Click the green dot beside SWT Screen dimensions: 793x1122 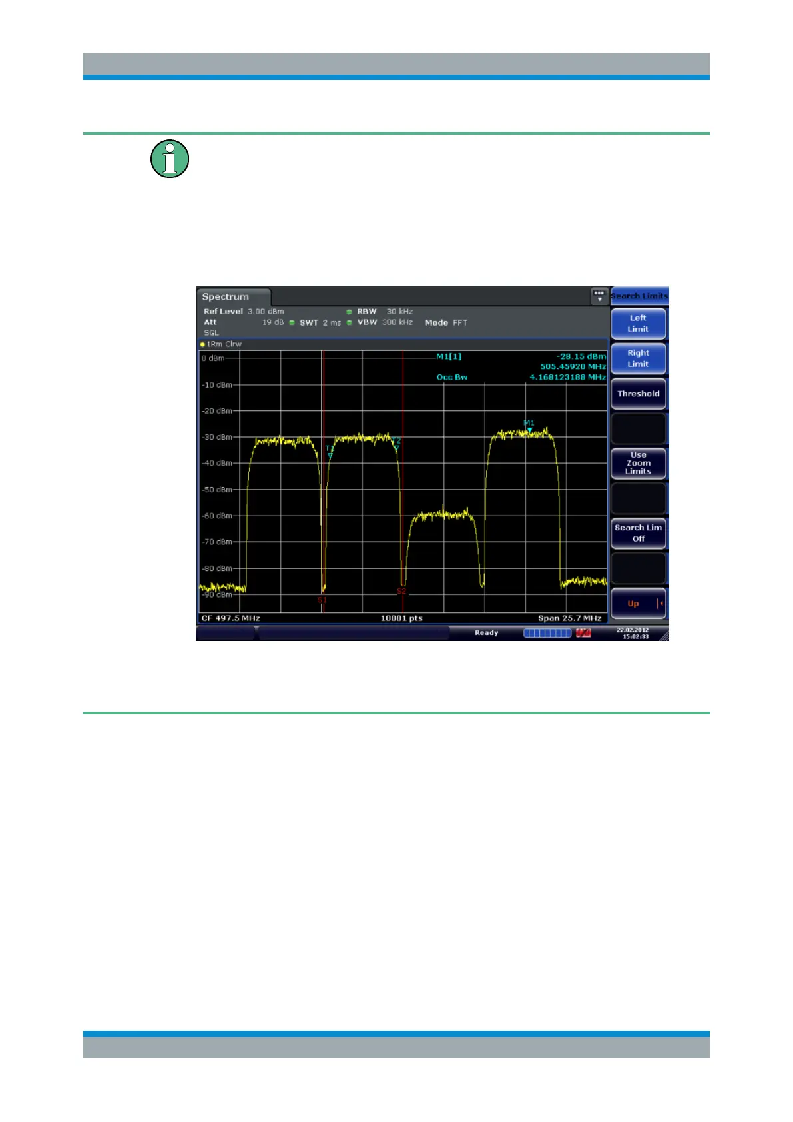coord(292,323)
